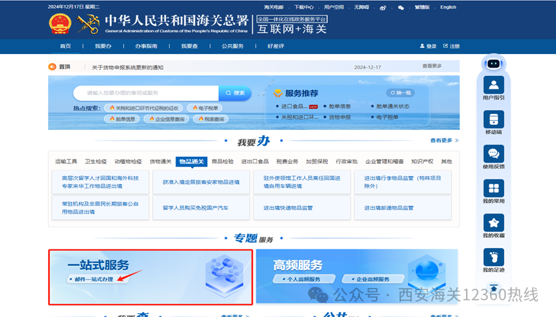Click hot search tag 关税和进口环节代征税的征收

(x=144, y=108)
